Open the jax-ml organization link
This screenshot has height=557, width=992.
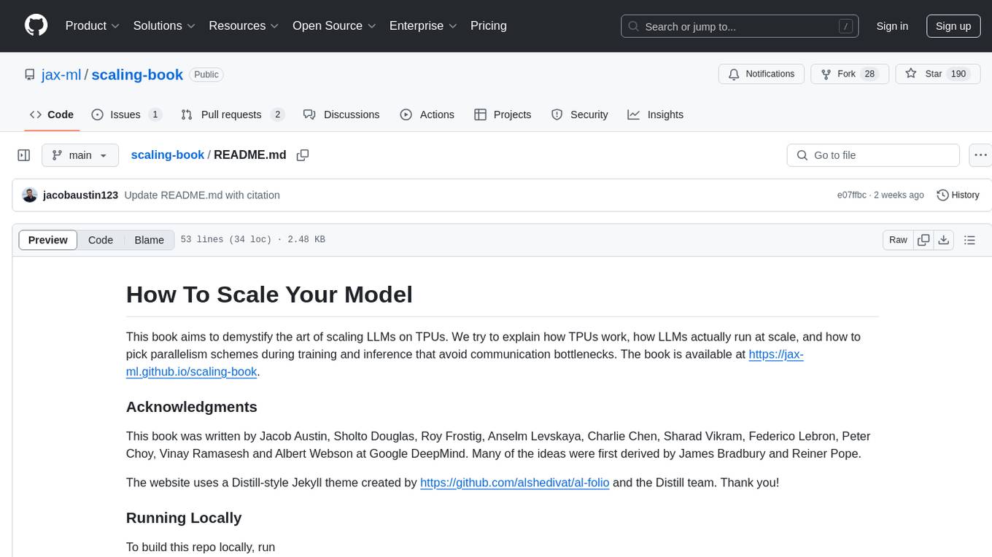pyautogui.click(x=61, y=74)
